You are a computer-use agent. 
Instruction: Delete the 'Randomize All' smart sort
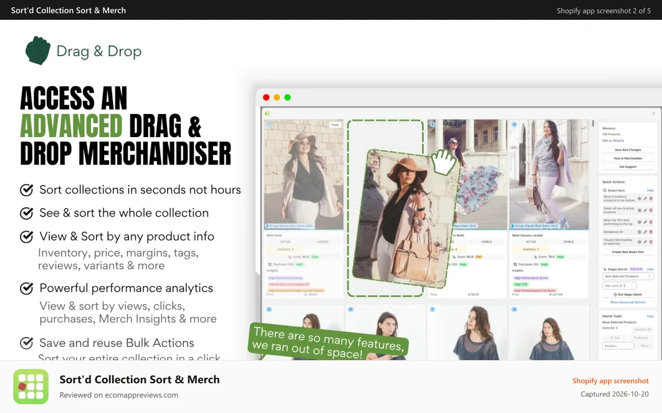click(x=650, y=232)
